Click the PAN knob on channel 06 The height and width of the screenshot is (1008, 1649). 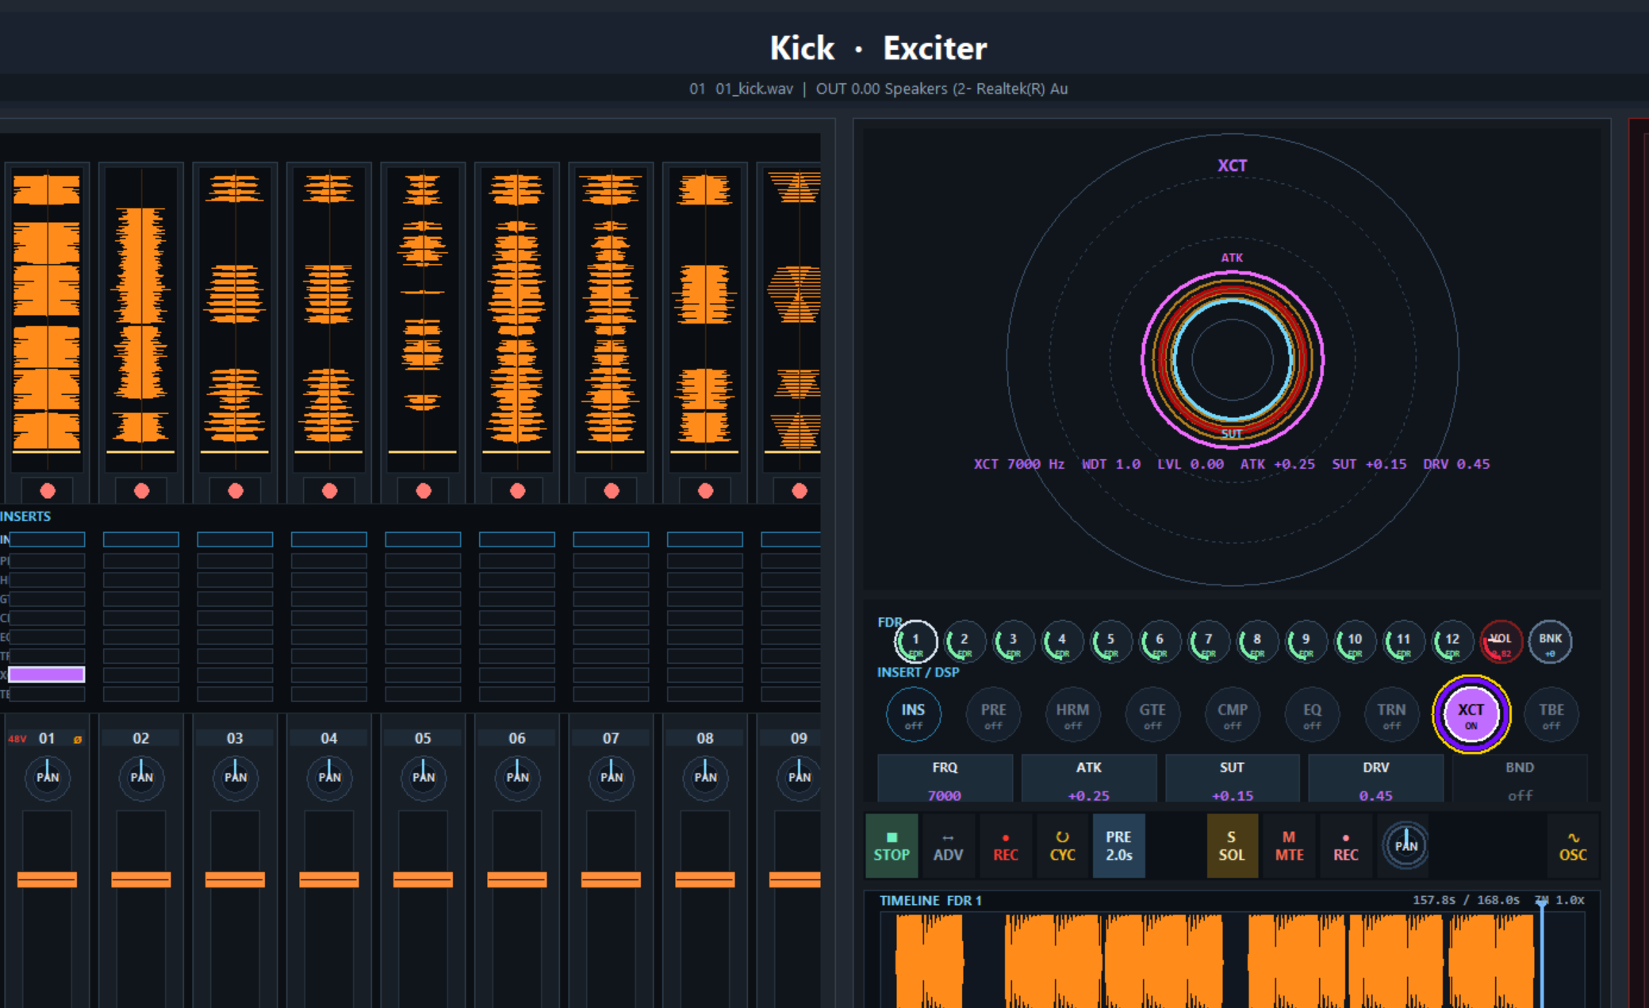tap(517, 777)
